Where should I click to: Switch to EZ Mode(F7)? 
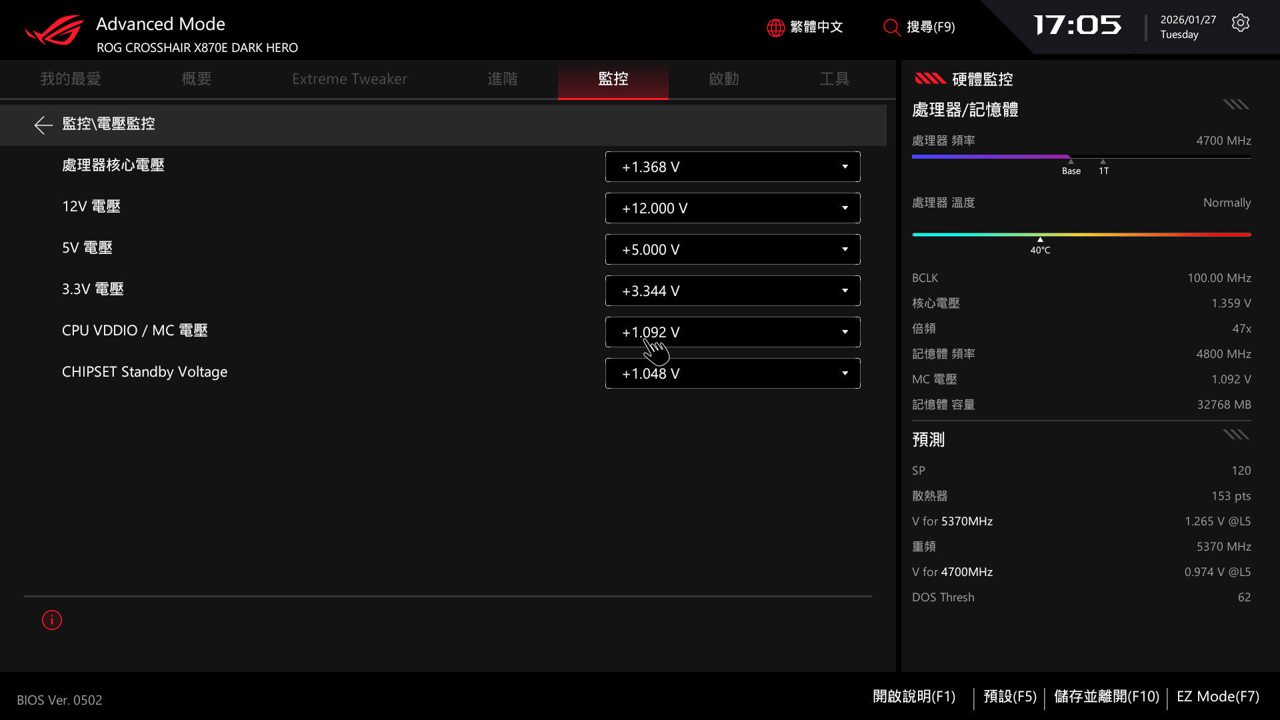pos(1217,697)
